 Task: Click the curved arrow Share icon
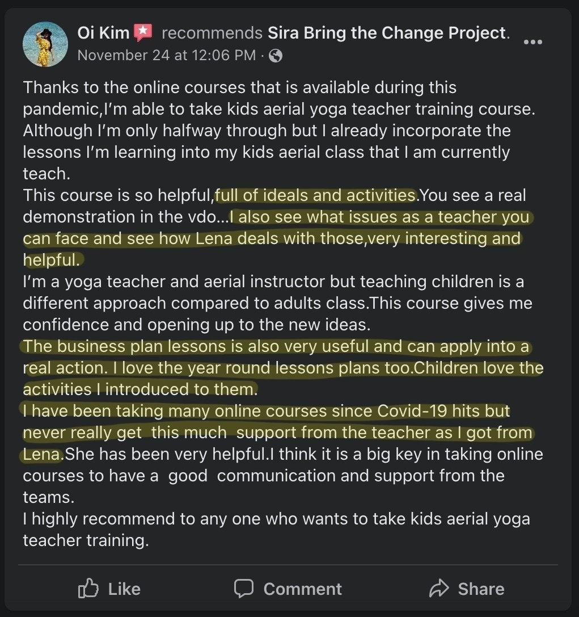point(439,588)
